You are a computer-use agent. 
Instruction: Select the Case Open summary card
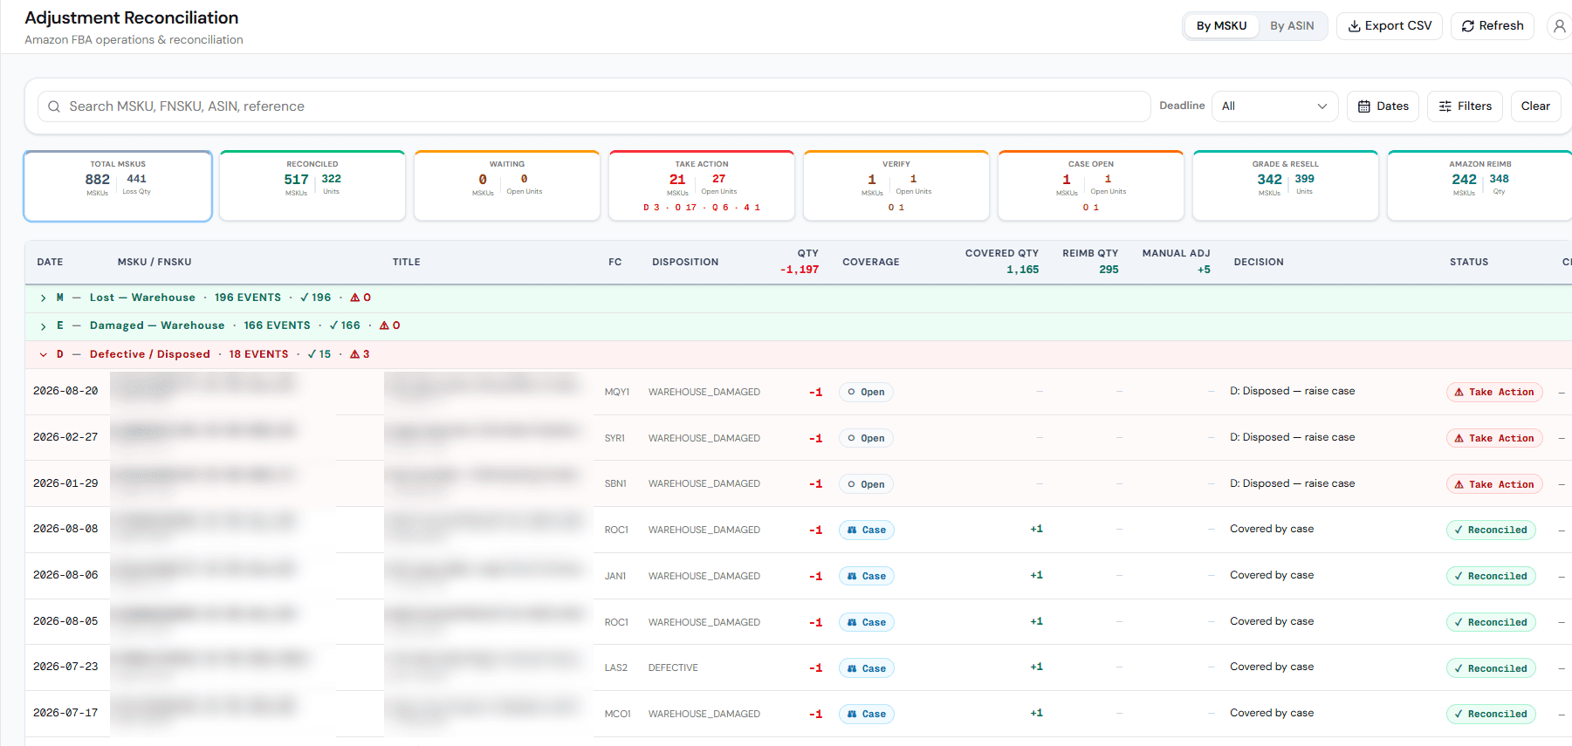coord(1091,186)
